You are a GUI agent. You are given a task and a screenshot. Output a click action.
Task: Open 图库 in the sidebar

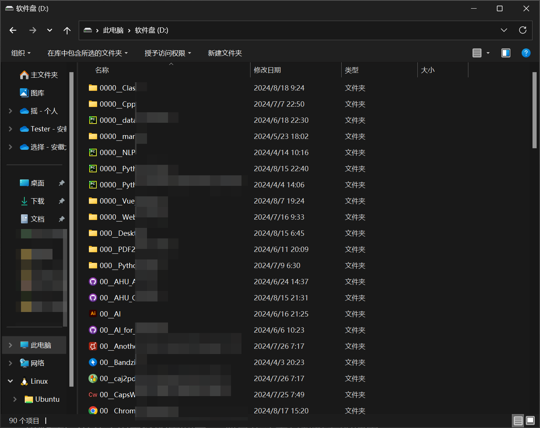coord(32,93)
